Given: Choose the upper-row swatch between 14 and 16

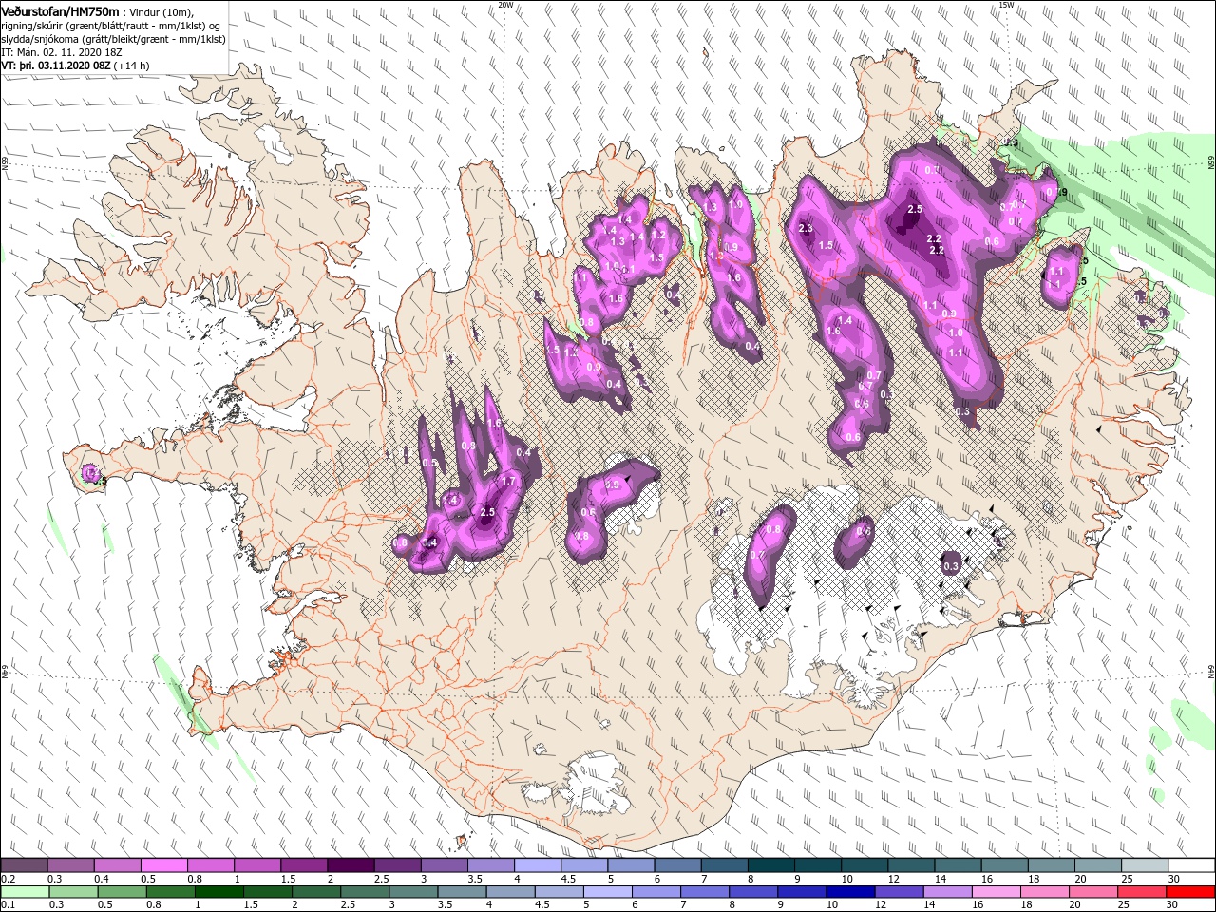Looking at the screenshot, I should 958,865.
